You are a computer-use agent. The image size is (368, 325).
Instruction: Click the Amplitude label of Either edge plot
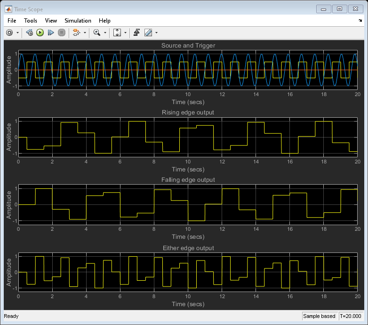click(x=8, y=272)
